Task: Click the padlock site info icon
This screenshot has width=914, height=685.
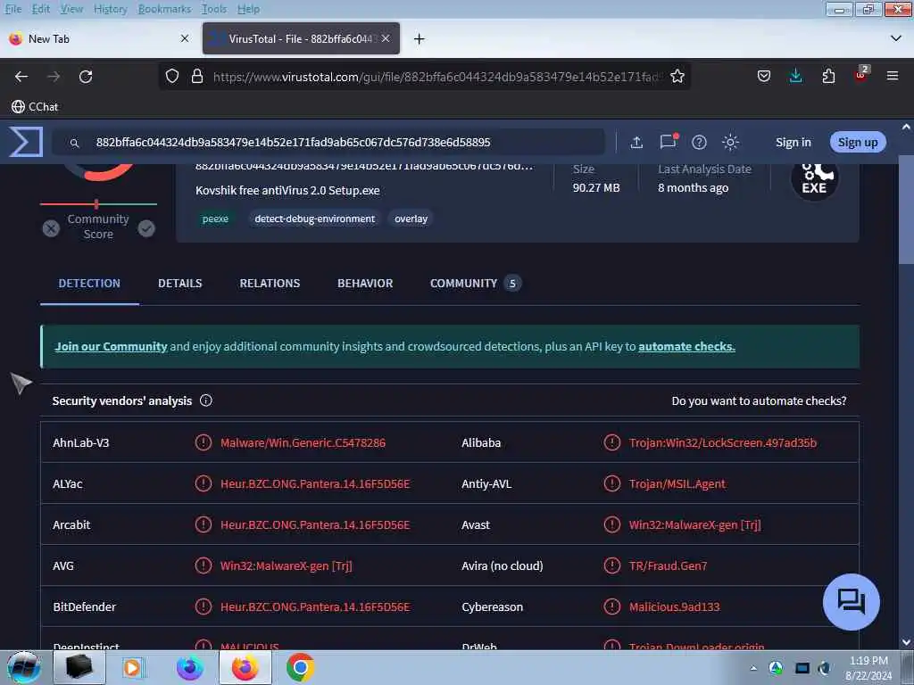Action: (x=197, y=77)
